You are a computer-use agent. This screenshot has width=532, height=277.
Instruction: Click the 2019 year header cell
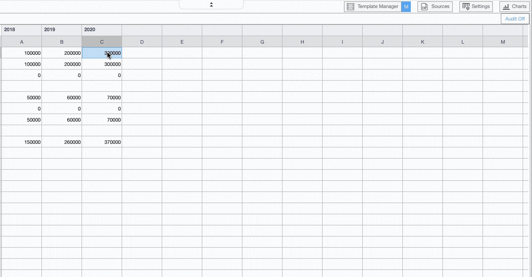coord(62,29)
